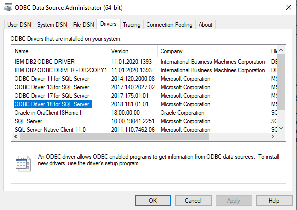Click the horizontal scrollbar right arrow
The height and width of the screenshot is (210, 297).
pos(273,137)
